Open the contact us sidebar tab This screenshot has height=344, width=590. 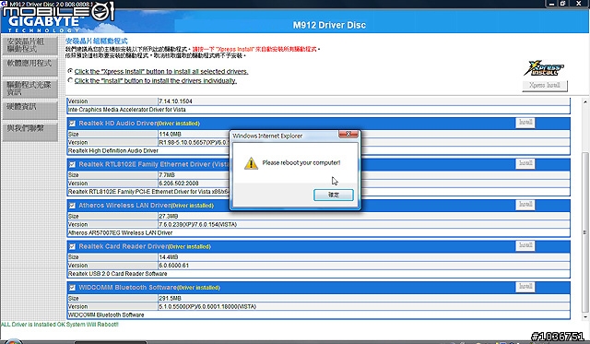pyautogui.click(x=29, y=132)
